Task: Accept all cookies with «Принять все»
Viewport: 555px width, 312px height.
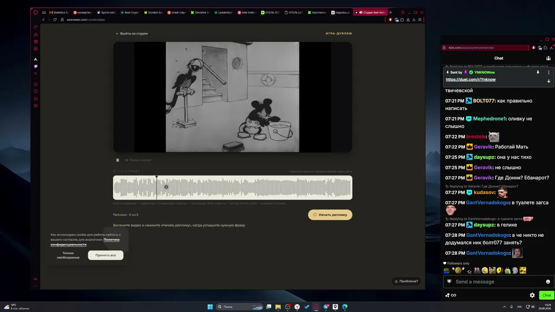Action: 105,255
